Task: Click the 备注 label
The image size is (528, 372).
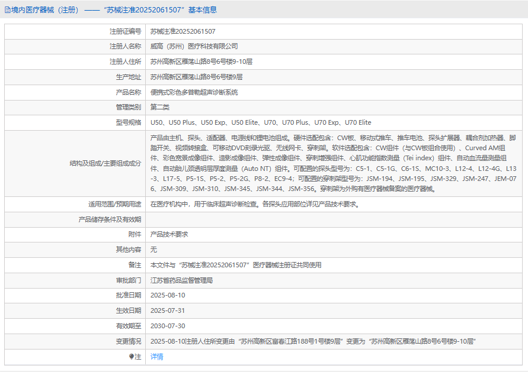Action: (x=135, y=265)
